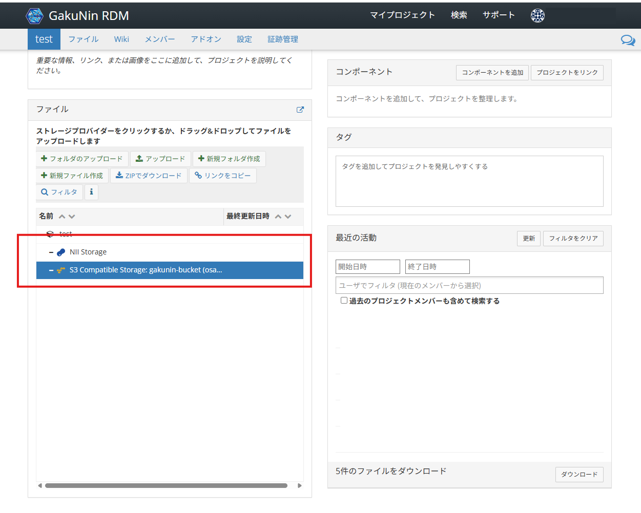Open the comments chat bubble icon
The height and width of the screenshot is (513, 641).
tap(628, 40)
